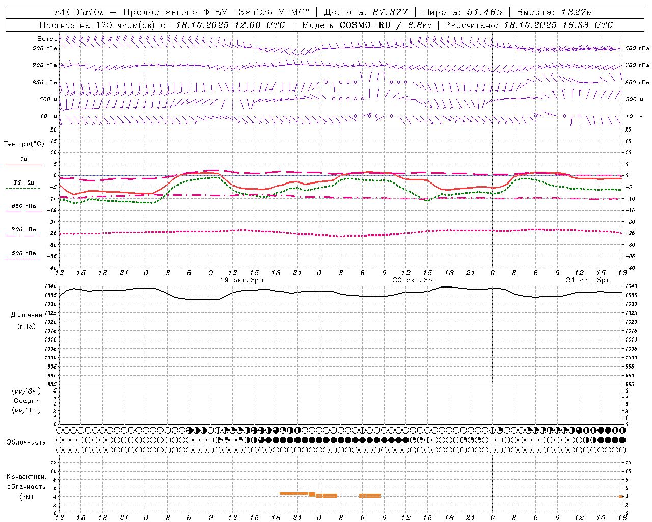Click the Осадки panel label
Screen dimensions: 652x522
[26, 401]
